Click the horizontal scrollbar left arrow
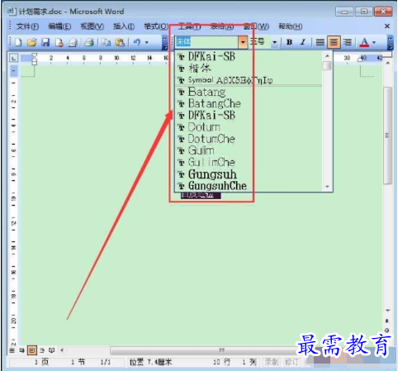This screenshot has height=371, width=398. click(62, 350)
